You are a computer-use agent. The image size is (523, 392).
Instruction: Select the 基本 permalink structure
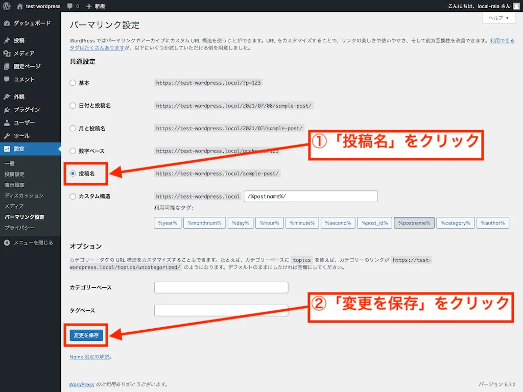72,83
